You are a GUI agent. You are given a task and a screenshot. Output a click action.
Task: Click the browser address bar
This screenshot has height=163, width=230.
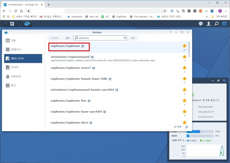(x=97, y=11)
